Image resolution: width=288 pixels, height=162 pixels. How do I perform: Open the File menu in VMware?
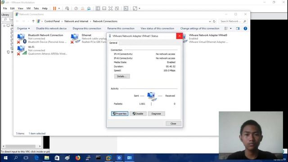pyautogui.click(x=5, y=9)
